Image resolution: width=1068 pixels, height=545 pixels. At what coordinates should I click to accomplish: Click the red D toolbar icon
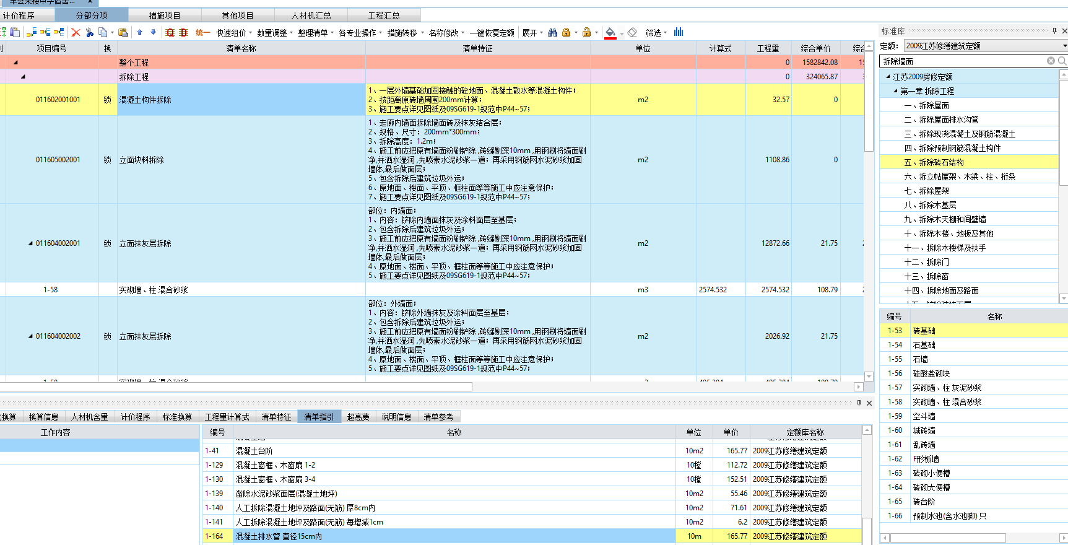coord(184,32)
